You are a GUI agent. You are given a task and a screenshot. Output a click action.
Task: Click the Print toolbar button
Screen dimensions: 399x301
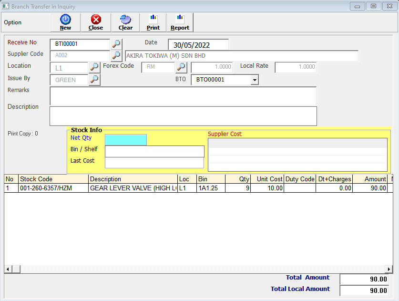153,22
